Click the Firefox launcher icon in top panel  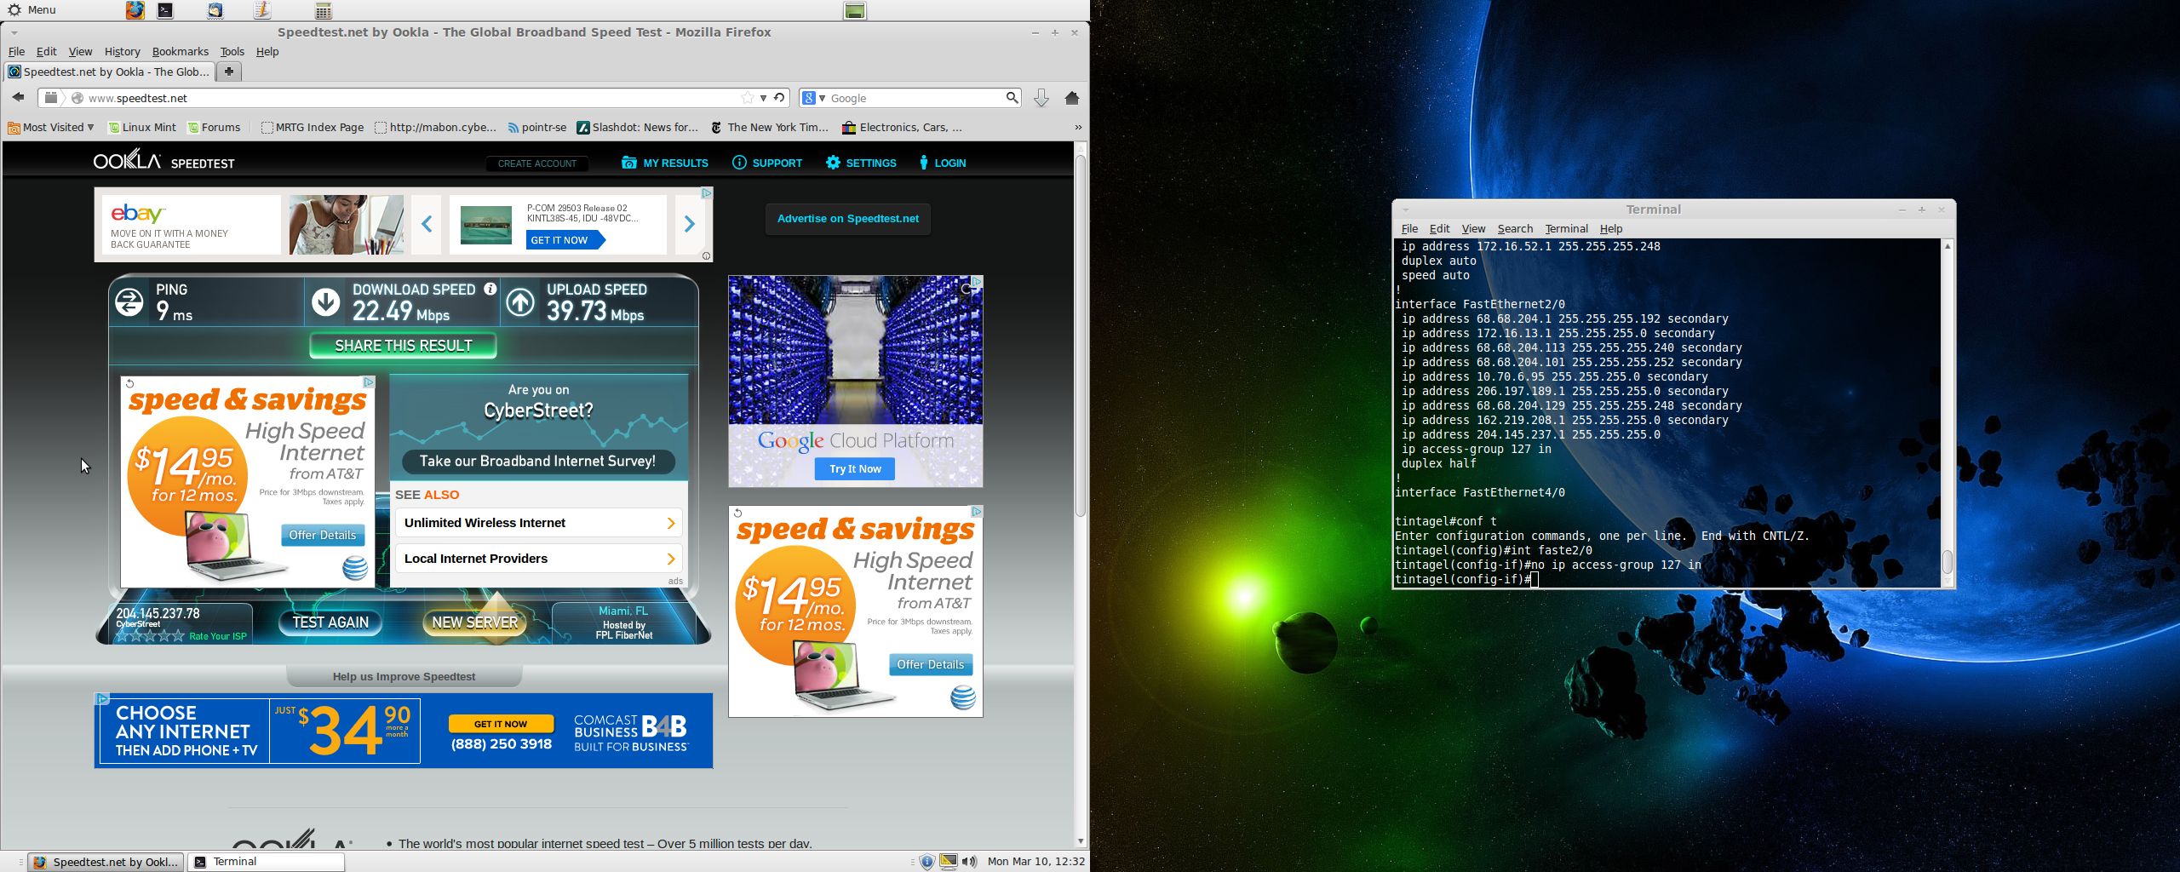[x=135, y=10]
